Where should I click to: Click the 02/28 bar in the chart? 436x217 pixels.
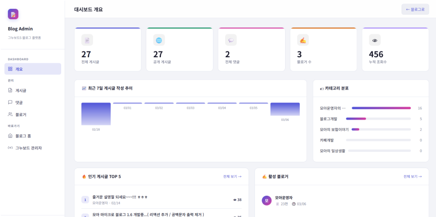tap(96, 114)
